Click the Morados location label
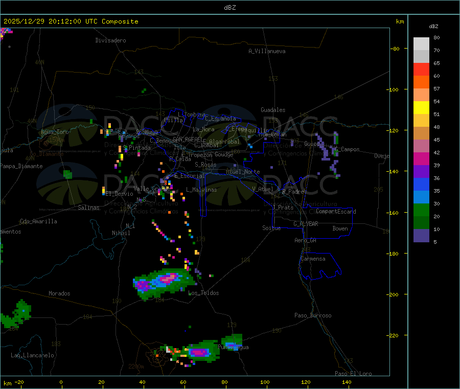 click(x=59, y=293)
